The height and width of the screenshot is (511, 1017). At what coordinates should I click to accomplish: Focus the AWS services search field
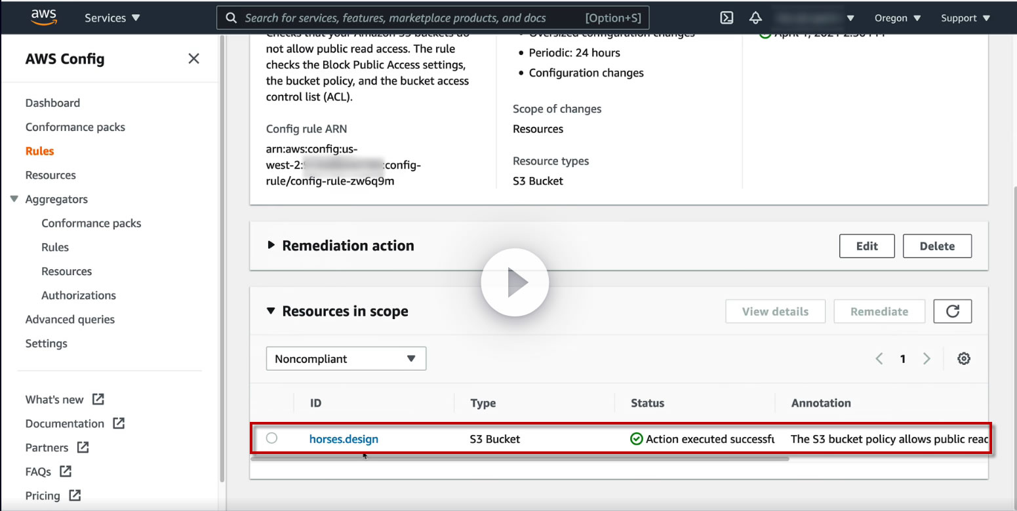pyautogui.click(x=413, y=18)
